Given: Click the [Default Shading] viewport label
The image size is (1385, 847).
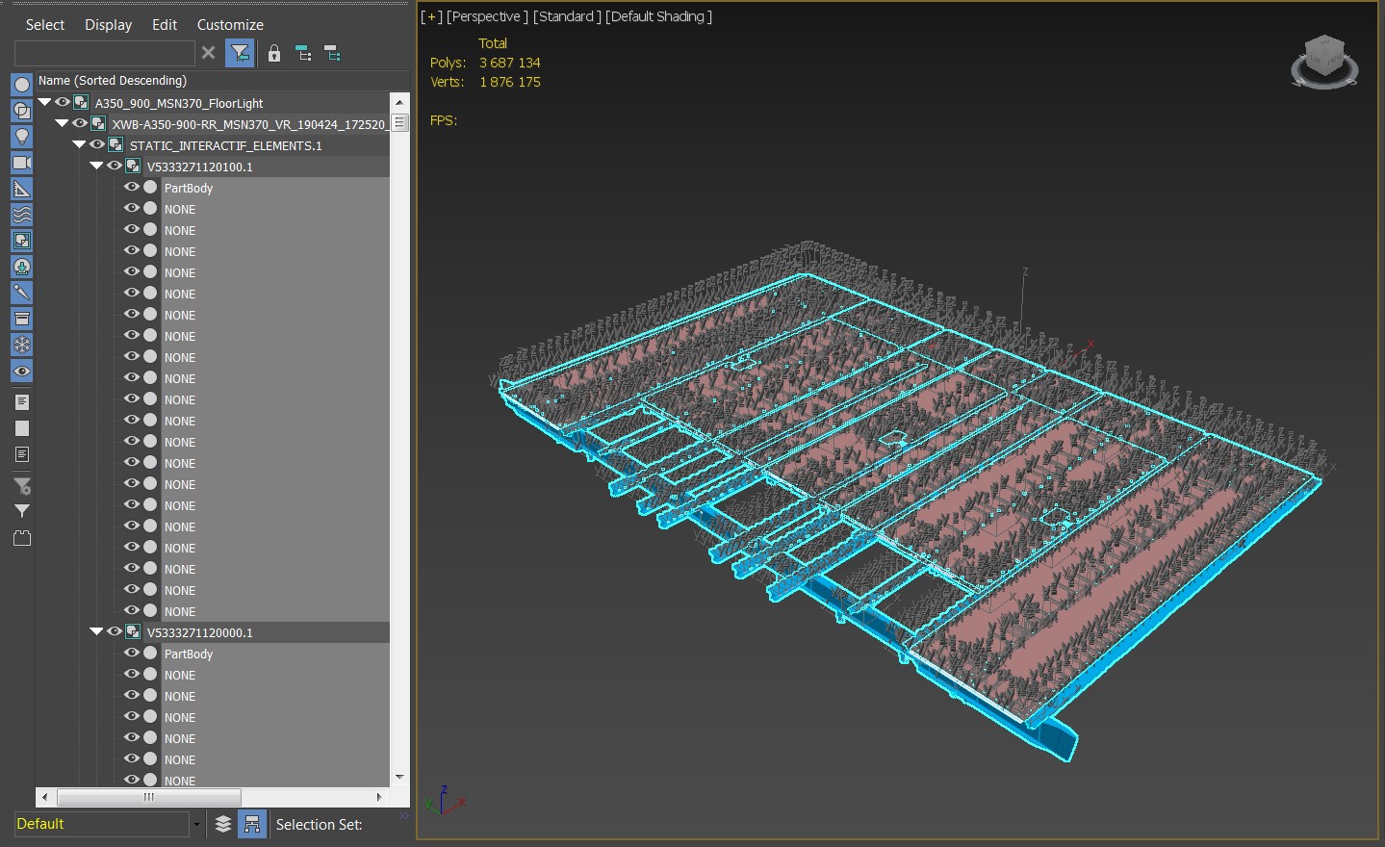Looking at the screenshot, I should (x=658, y=16).
